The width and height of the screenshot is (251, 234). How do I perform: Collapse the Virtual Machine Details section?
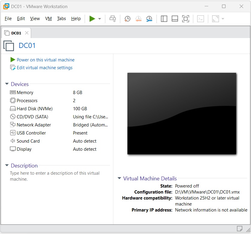coord(119,179)
